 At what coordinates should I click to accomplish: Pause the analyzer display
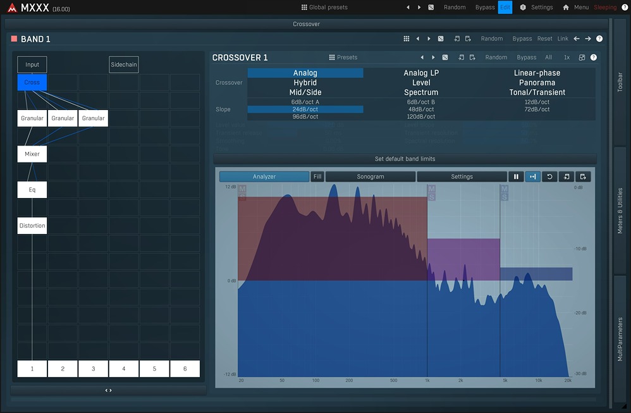click(516, 176)
